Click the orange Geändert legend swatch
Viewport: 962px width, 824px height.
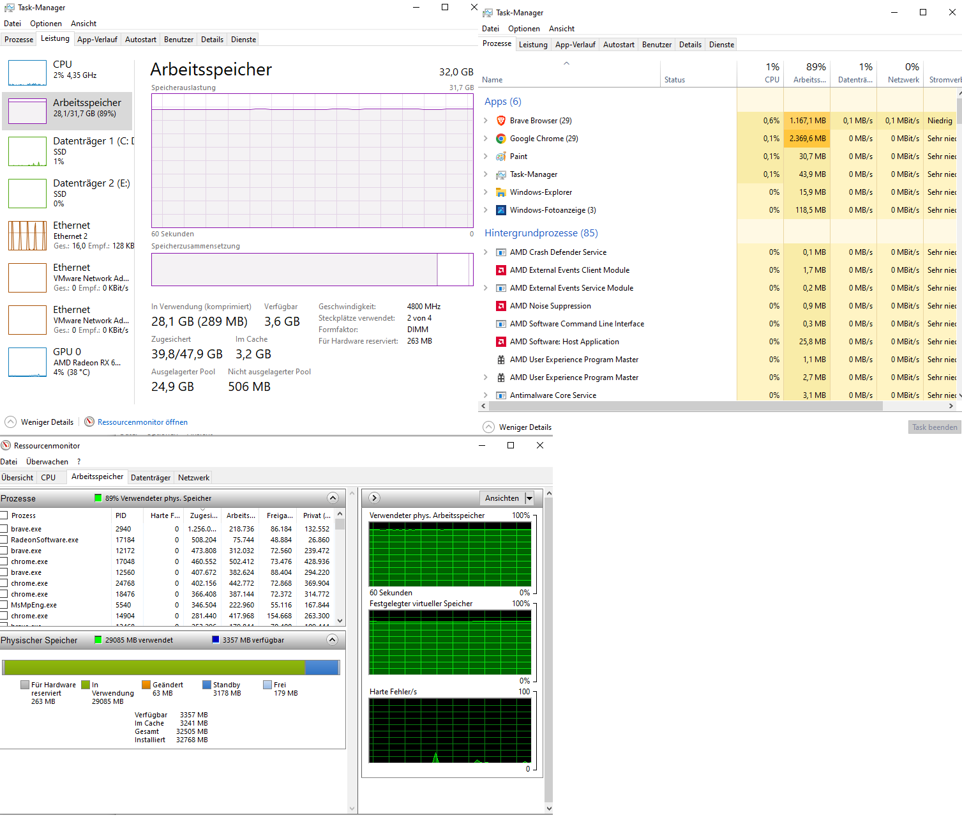pos(146,685)
